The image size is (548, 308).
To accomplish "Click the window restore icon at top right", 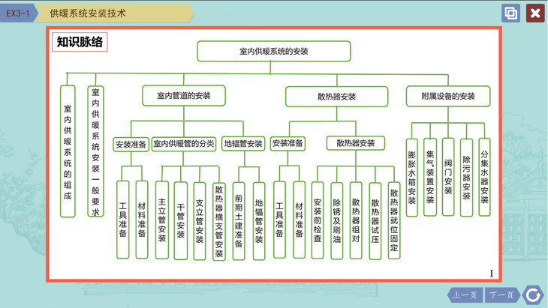I will pos(511,13).
